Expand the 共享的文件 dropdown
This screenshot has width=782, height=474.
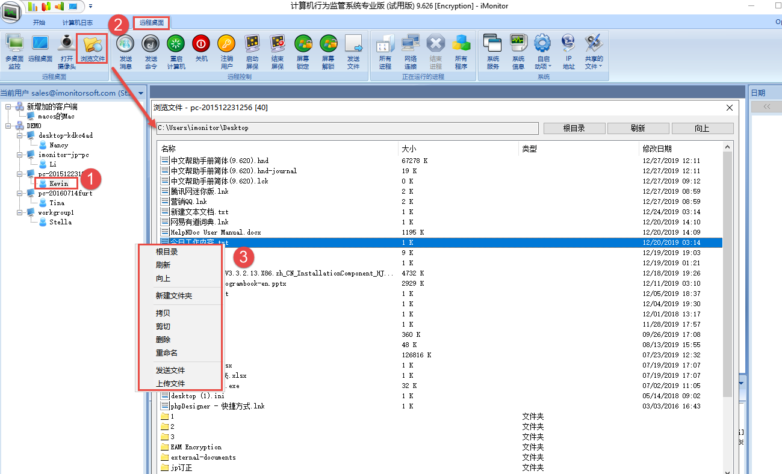click(594, 52)
